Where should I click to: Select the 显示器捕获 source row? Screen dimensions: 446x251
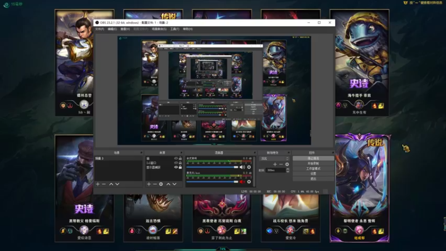pyautogui.click(x=164, y=167)
